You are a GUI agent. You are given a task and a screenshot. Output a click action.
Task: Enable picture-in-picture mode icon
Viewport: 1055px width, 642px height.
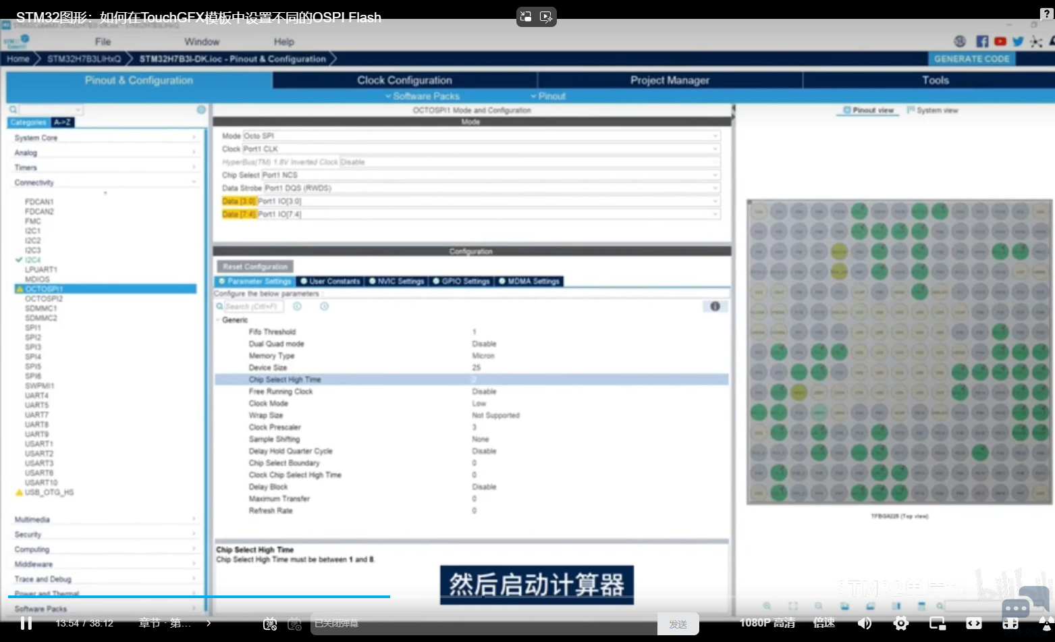click(937, 623)
